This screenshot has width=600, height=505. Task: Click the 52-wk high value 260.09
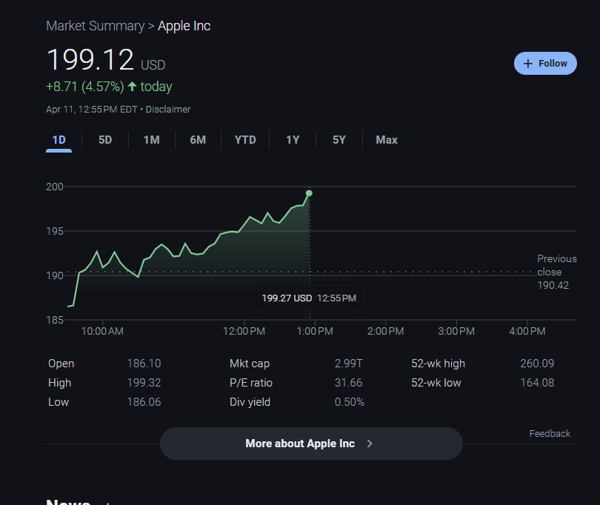click(x=537, y=364)
